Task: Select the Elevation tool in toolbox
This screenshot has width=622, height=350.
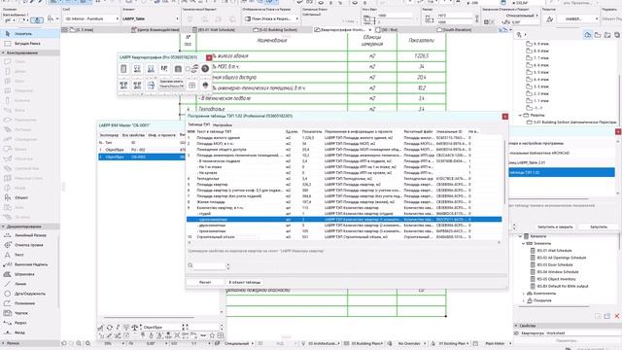Action: [30, 332]
